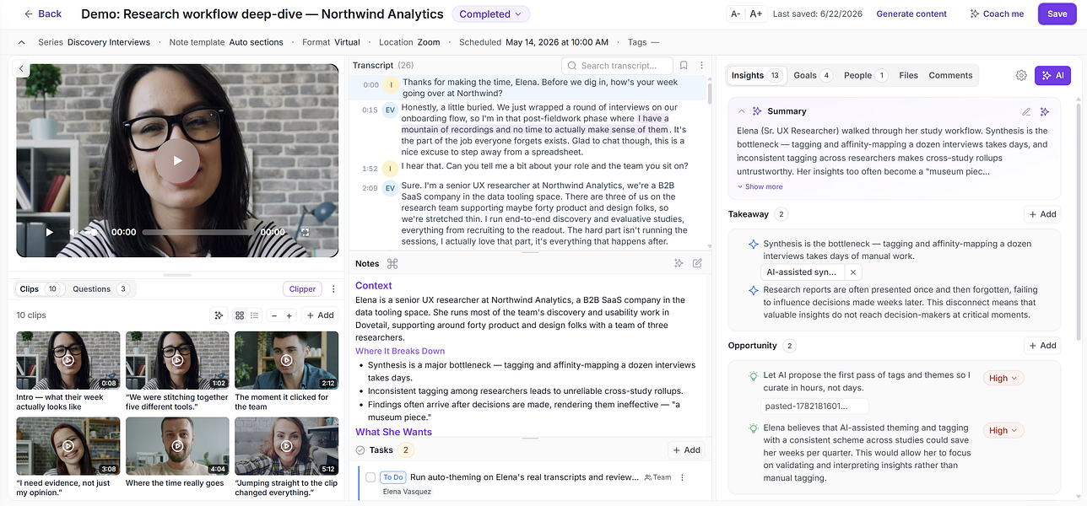Focus the Search transcript field
Image resolution: width=1087 pixels, height=506 pixels.
617,66
